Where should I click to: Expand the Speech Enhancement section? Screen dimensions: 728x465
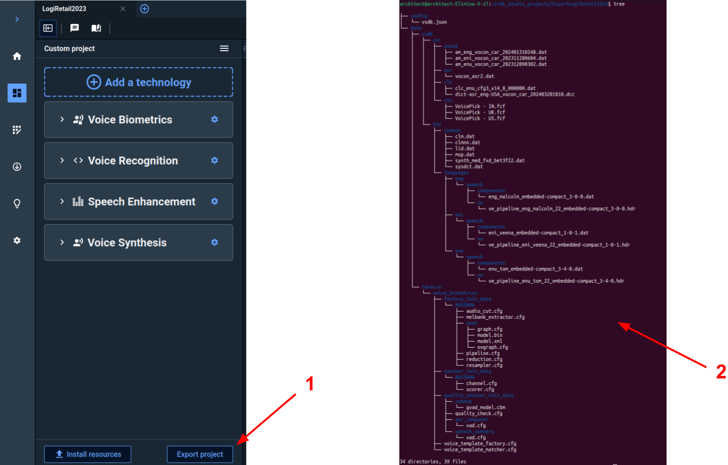point(62,201)
